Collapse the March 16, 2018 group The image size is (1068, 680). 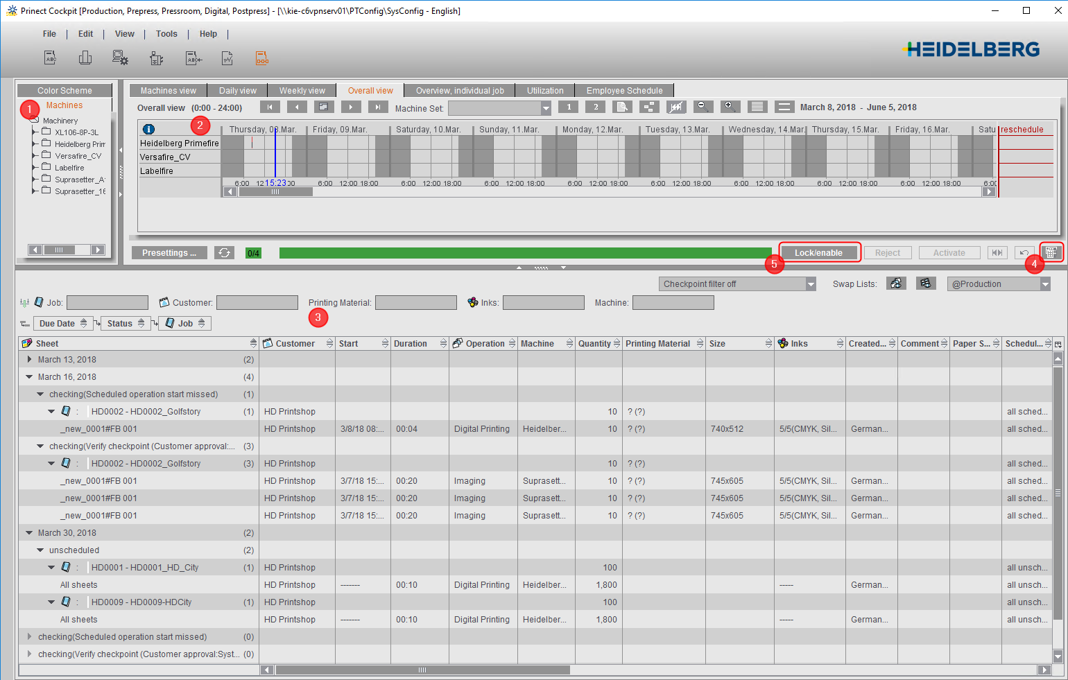pyautogui.click(x=29, y=376)
